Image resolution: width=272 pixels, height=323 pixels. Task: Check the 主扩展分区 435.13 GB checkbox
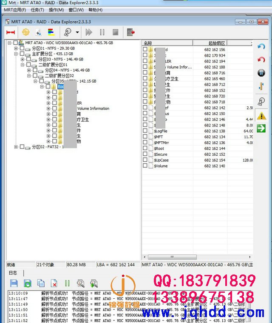22,54
